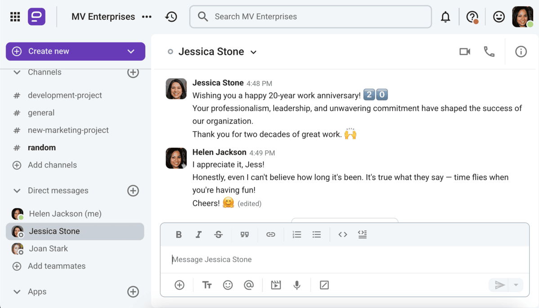Click the 4:49 PM message timestamp
Viewport: 539px width, 308px height.
(x=262, y=153)
